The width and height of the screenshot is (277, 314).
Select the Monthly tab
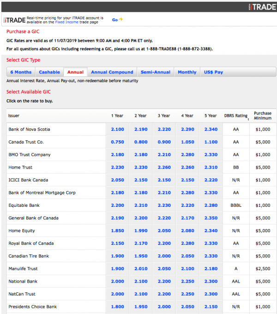pyautogui.click(x=187, y=72)
